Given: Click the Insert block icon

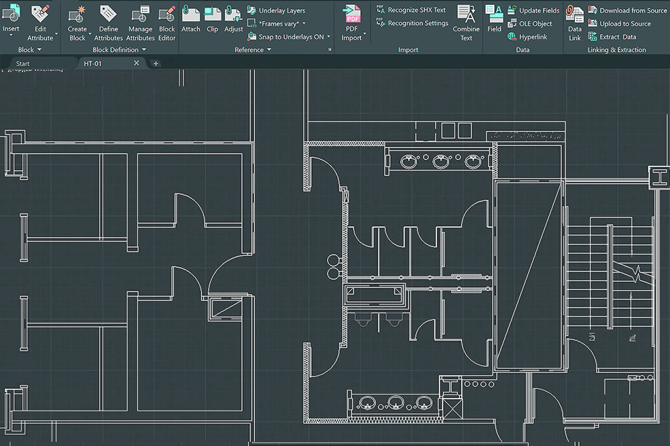Looking at the screenshot, I should pyautogui.click(x=11, y=14).
